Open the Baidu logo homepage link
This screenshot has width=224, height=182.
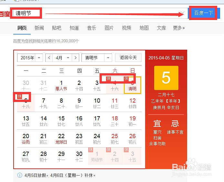pyautogui.click(x=5, y=14)
